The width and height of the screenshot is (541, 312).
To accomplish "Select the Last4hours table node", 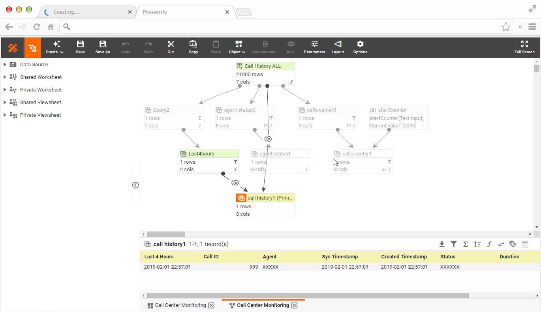I will click(x=209, y=161).
